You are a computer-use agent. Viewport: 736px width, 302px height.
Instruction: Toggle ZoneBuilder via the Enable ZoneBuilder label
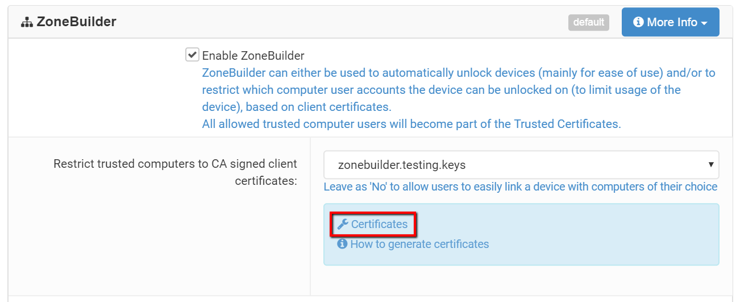pos(253,56)
